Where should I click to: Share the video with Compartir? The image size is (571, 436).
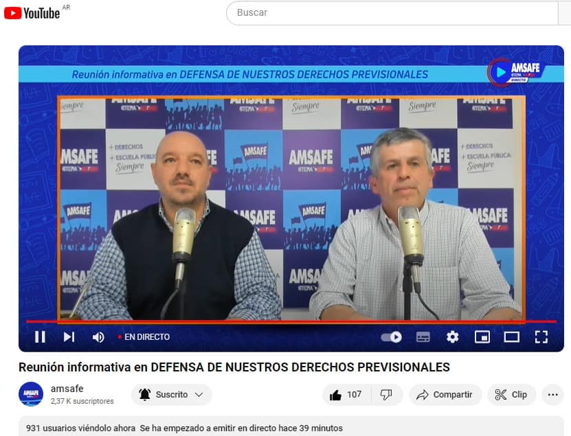(445, 395)
